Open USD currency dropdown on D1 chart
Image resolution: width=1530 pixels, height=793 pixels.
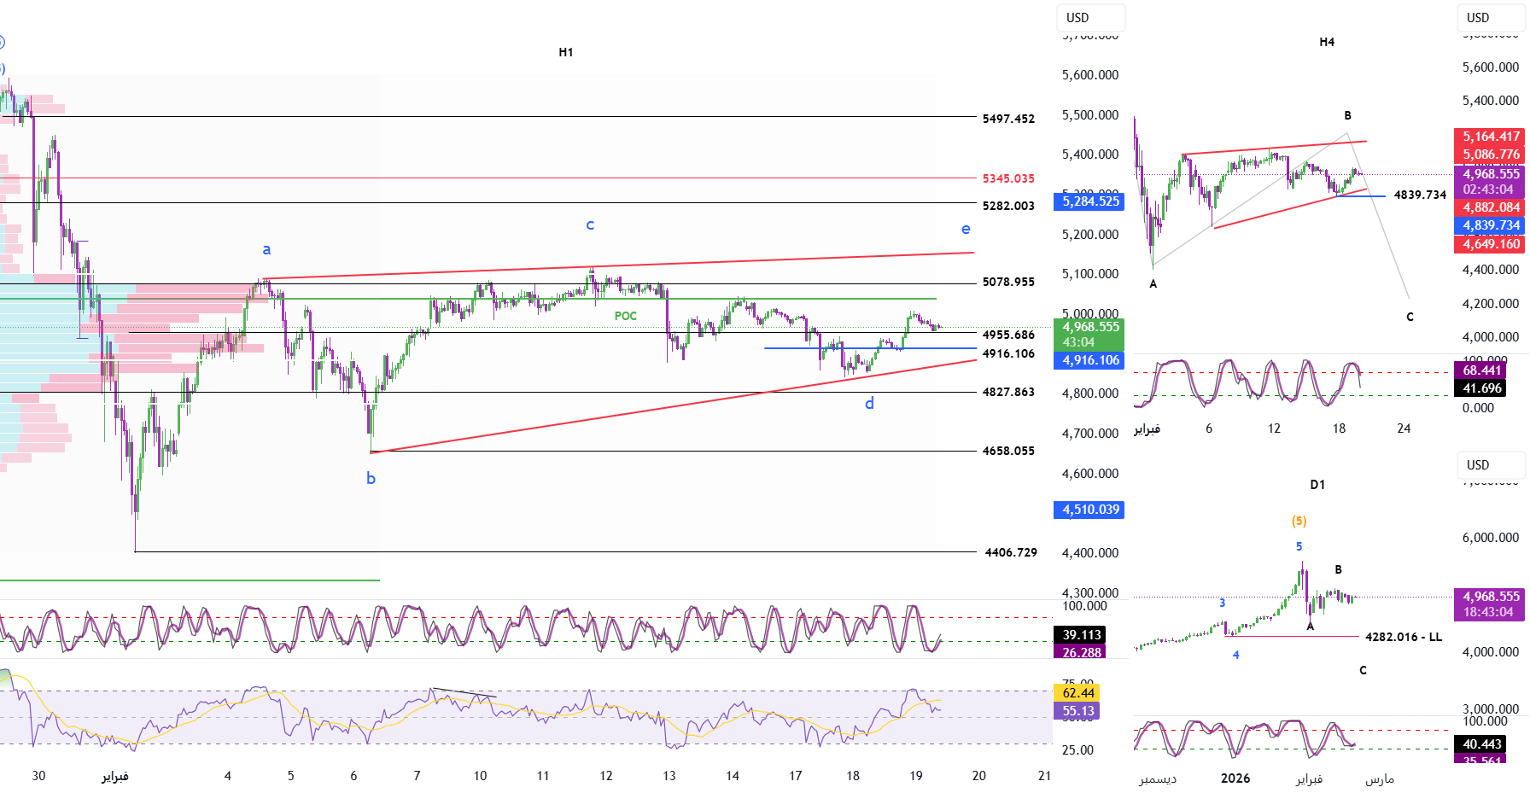pyautogui.click(x=1490, y=465)
